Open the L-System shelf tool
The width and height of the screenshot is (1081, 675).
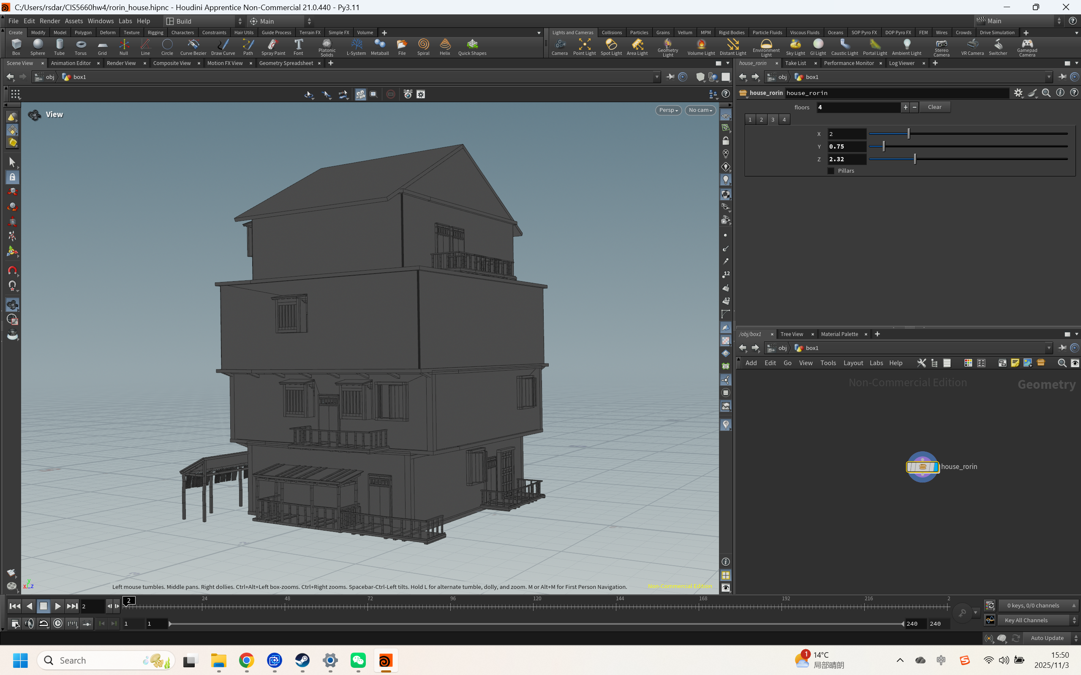(356, 47)
